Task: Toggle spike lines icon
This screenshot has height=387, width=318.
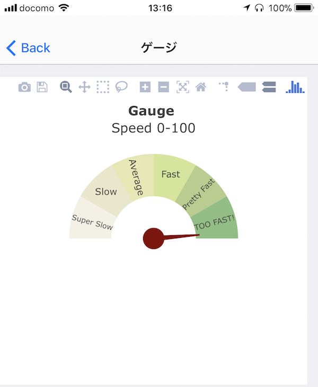Action: (x=224, y=87)
